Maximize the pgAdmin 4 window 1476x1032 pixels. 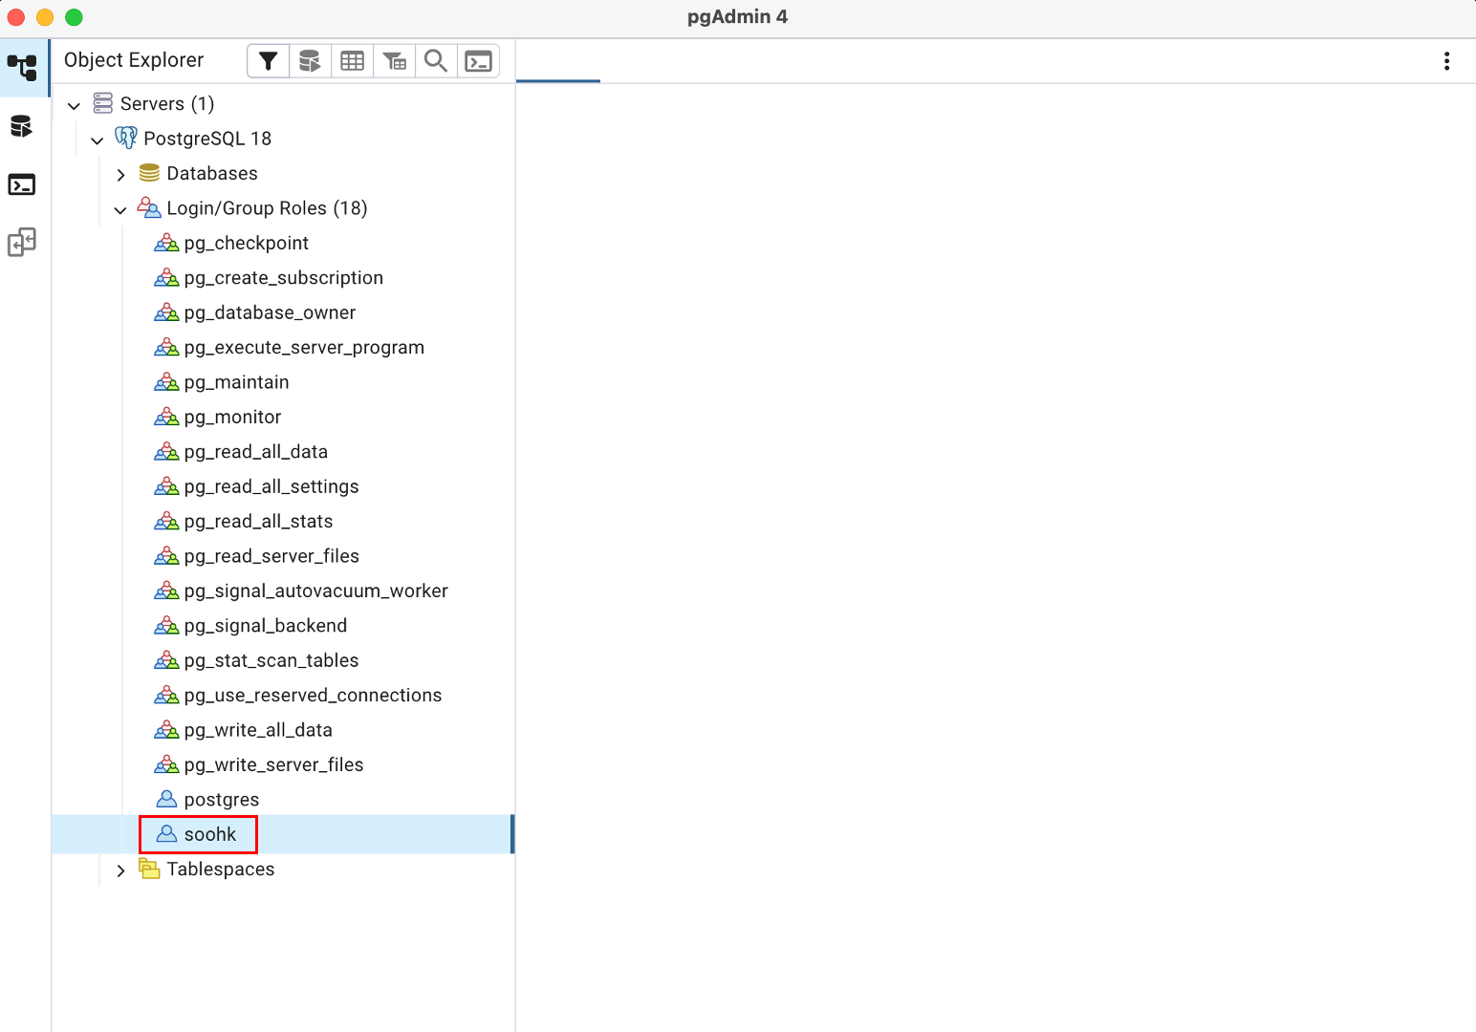coord(74,17)
